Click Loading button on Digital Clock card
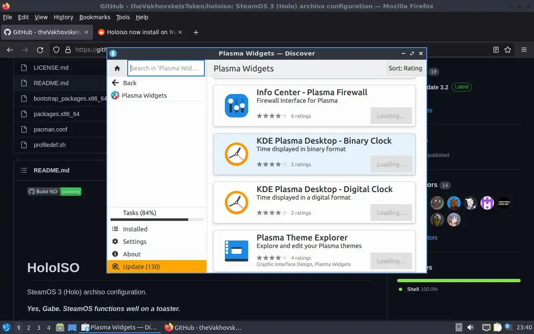The image size is (534, 334). [x=391, y=213]
